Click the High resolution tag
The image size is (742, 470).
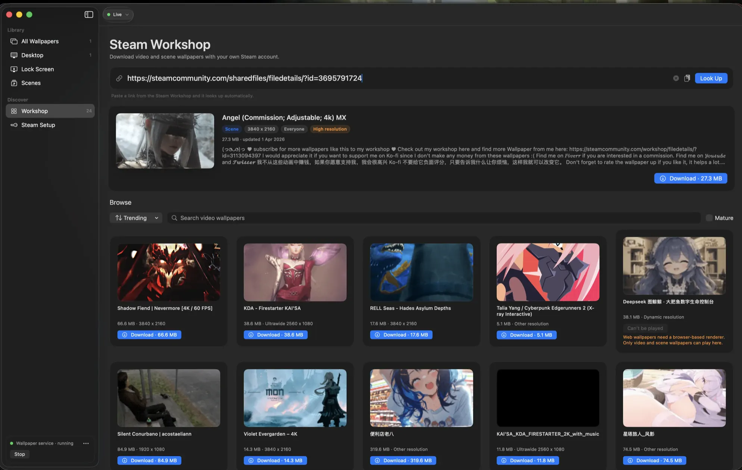coord(330,129)
